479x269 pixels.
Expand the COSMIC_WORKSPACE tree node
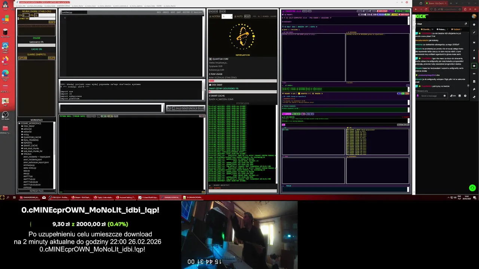[x=19, y=123]
